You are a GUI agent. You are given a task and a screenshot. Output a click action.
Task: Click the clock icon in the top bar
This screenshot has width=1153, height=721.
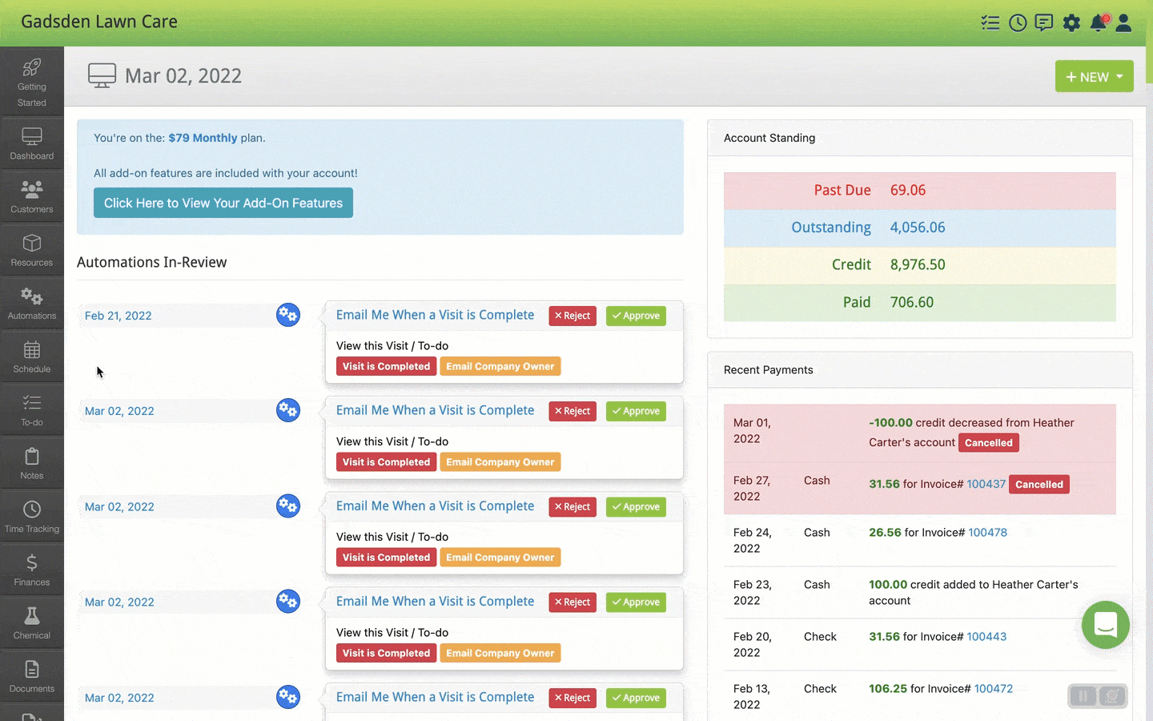[x=1018, y=22]
